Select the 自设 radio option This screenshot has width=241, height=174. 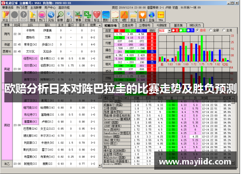[x=198, y=30]
